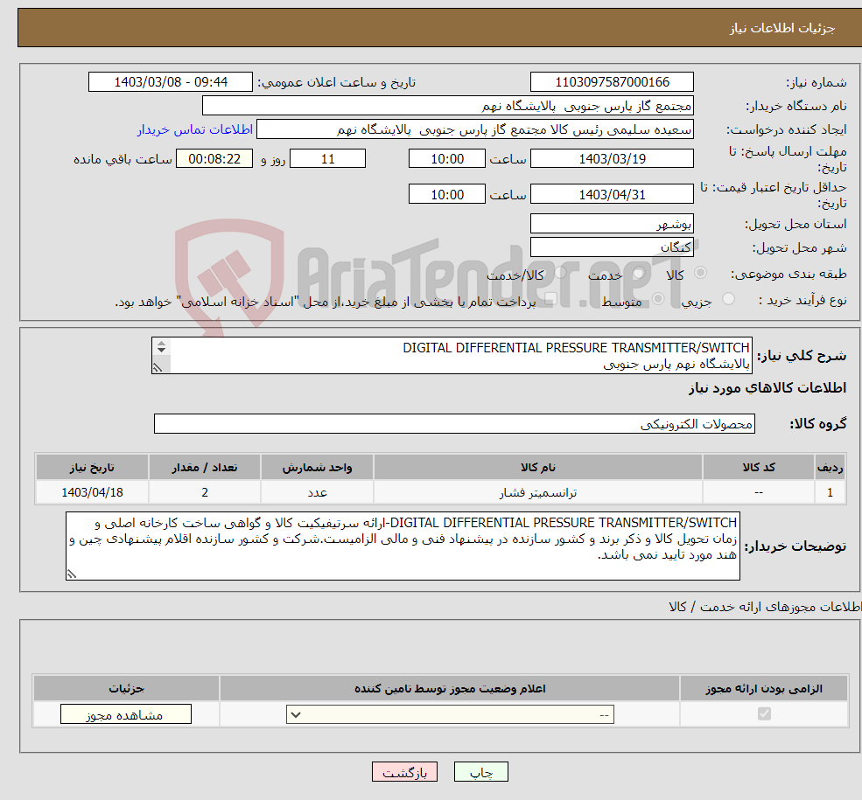Click the جزئیات اطلاعات نیاز page title

[x=782, y=28]
